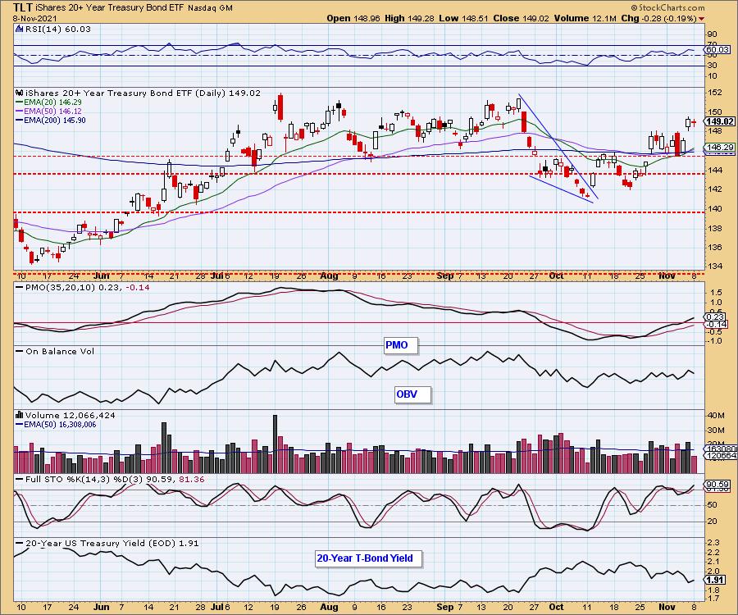Screen dimensions: 738x615
Task: Click the RSI(14) indicator icon
Action: pos(19,29)
